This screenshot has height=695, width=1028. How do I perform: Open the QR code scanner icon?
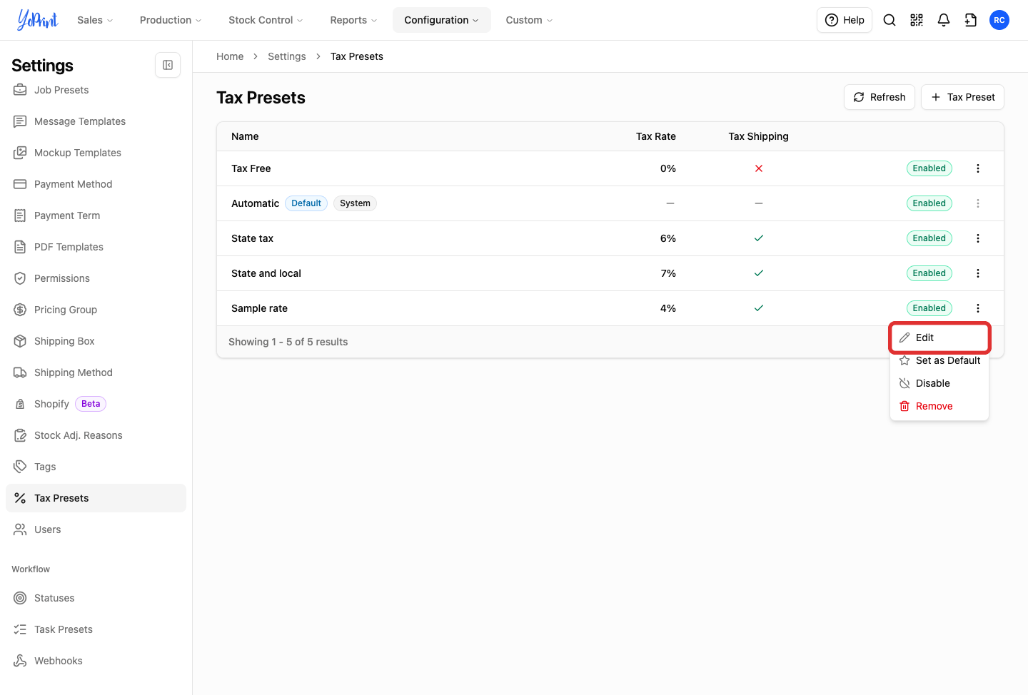[917, 20]
